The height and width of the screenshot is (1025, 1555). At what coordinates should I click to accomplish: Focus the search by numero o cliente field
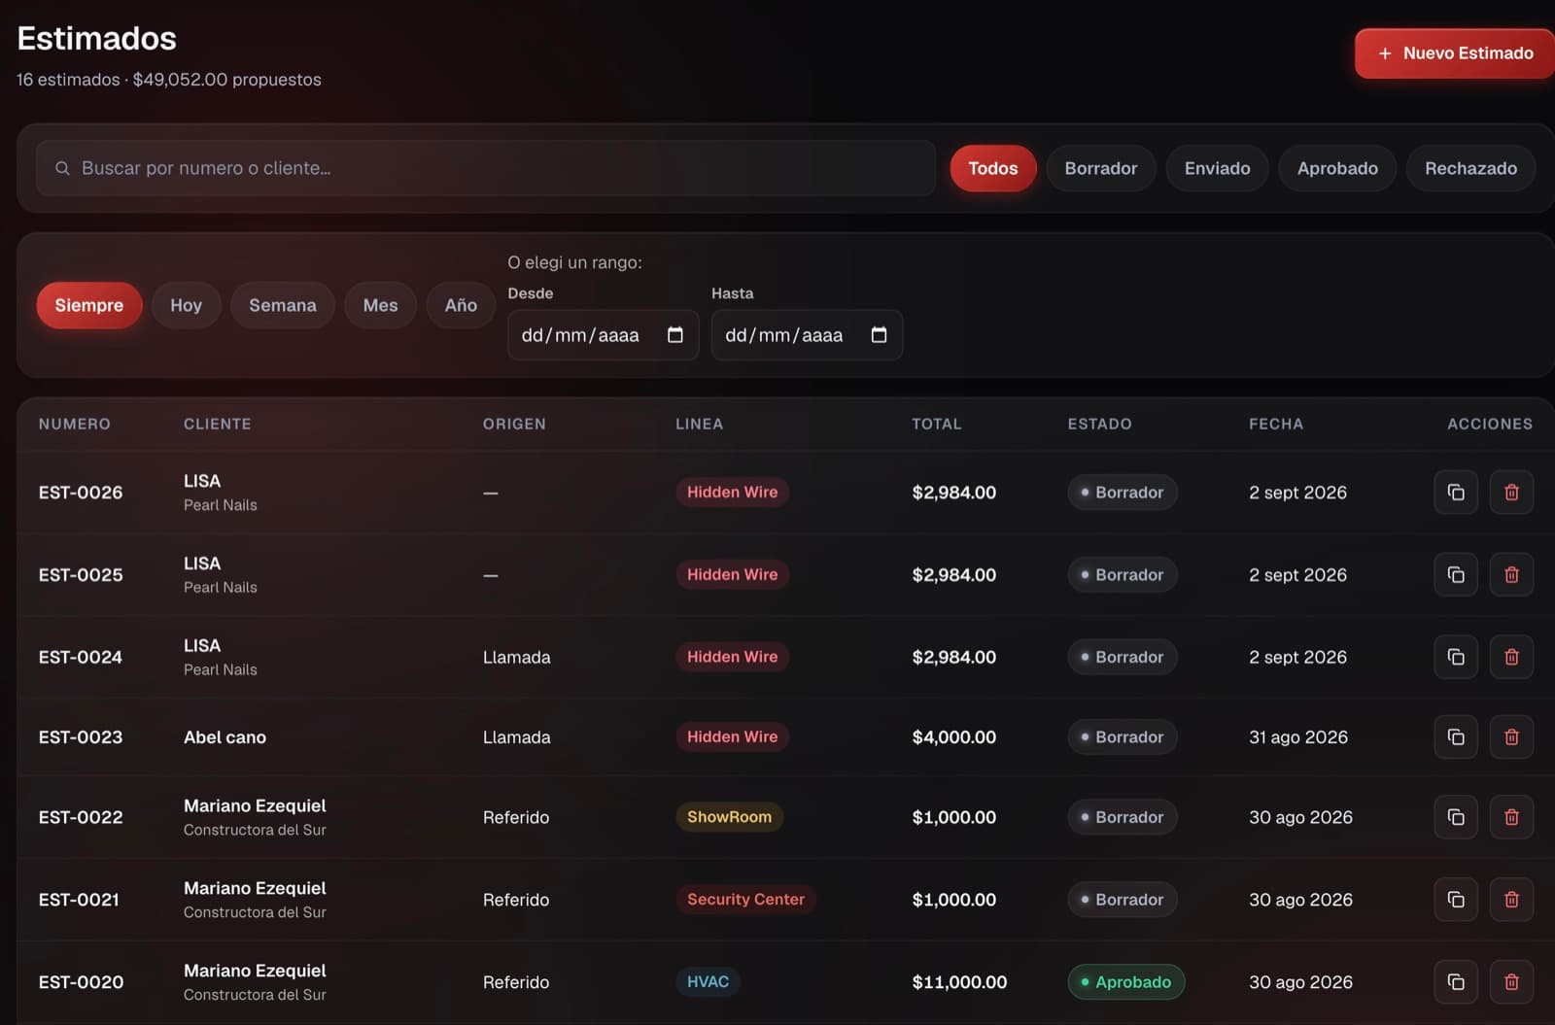click(486, 168)
